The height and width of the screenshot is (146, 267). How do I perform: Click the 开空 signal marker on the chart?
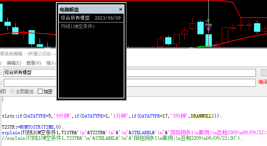click(x=208, y=25)
